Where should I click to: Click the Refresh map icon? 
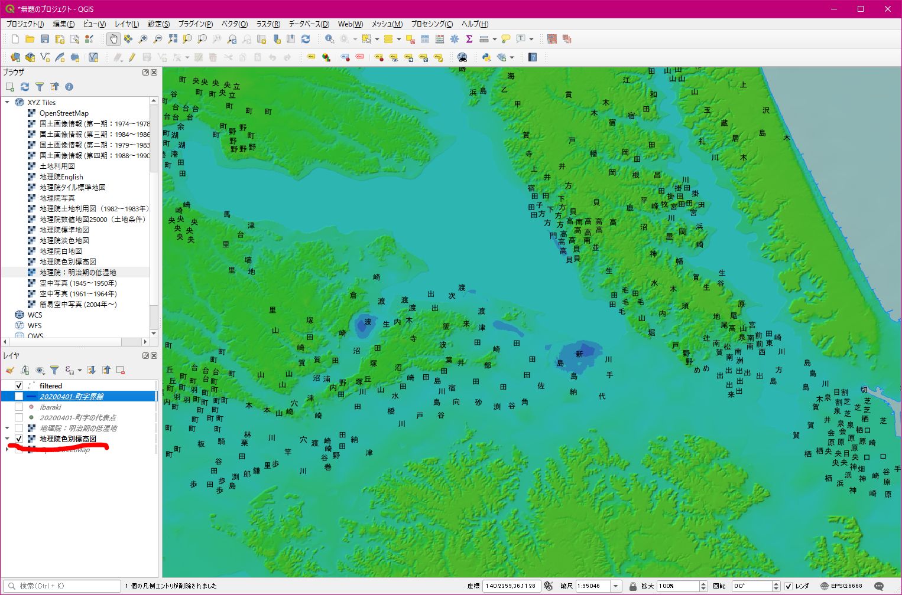[x=306, y=39]
